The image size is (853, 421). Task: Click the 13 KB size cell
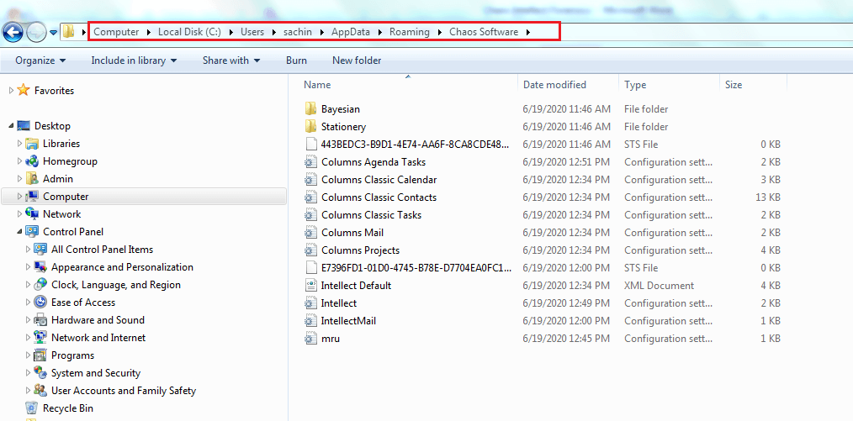pyautogui.click(x=767, y=197)
